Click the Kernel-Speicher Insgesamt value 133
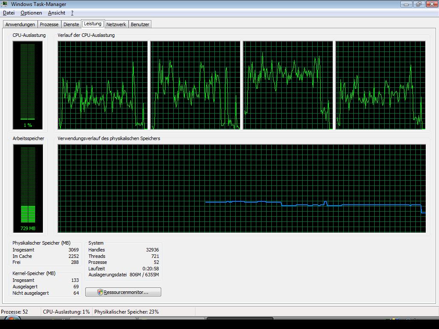The height and width of the screenshot is (329, 439). pos(75,280)
